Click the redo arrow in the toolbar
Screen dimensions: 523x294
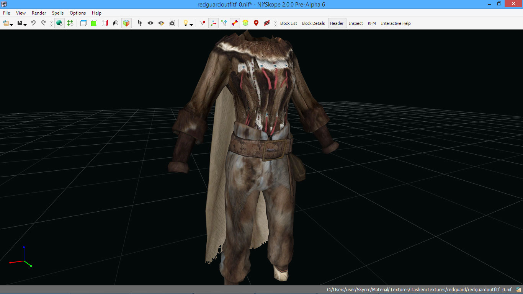click(x=43, y=23)
